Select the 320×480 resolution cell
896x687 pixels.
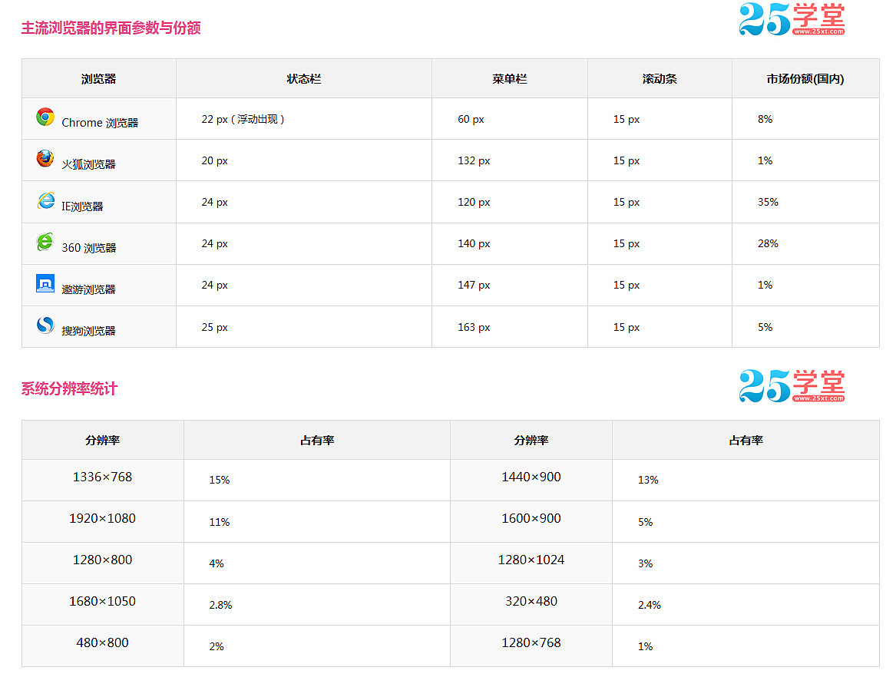pos(531,602)
